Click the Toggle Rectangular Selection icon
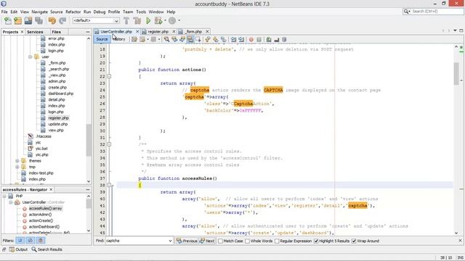 (x=198, y=39)
